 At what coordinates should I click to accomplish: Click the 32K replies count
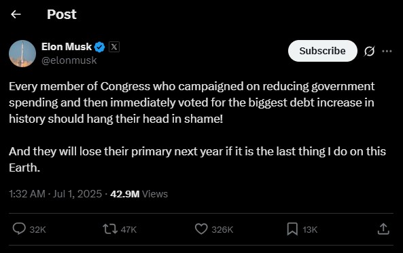click(x=37, y=230)
